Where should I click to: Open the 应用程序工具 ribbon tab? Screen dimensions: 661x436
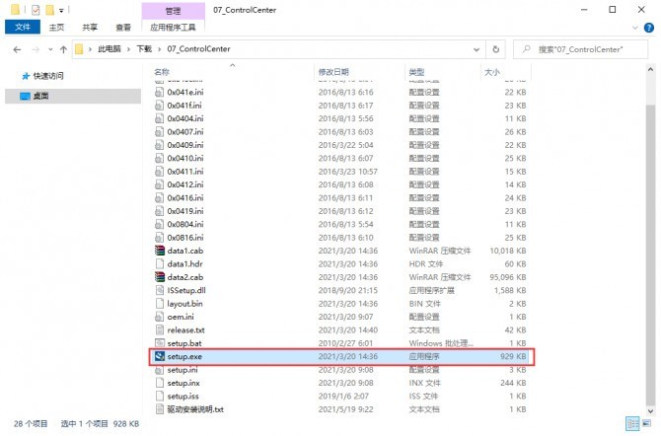tap(173, 28)
